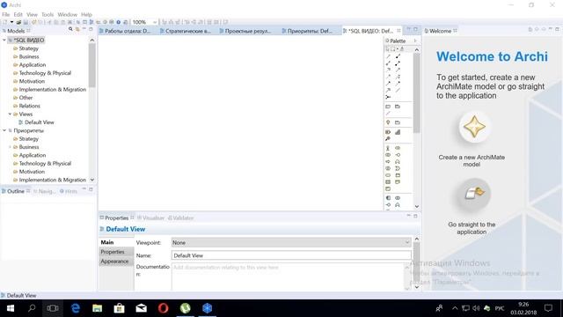Collapse the *SQL ВИДЕО model tree
Screen dimensions: 563x317
(4, 40)
